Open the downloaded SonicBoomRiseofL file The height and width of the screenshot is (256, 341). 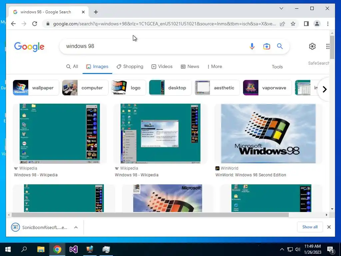pyautogui.click(x=39, y=227)
